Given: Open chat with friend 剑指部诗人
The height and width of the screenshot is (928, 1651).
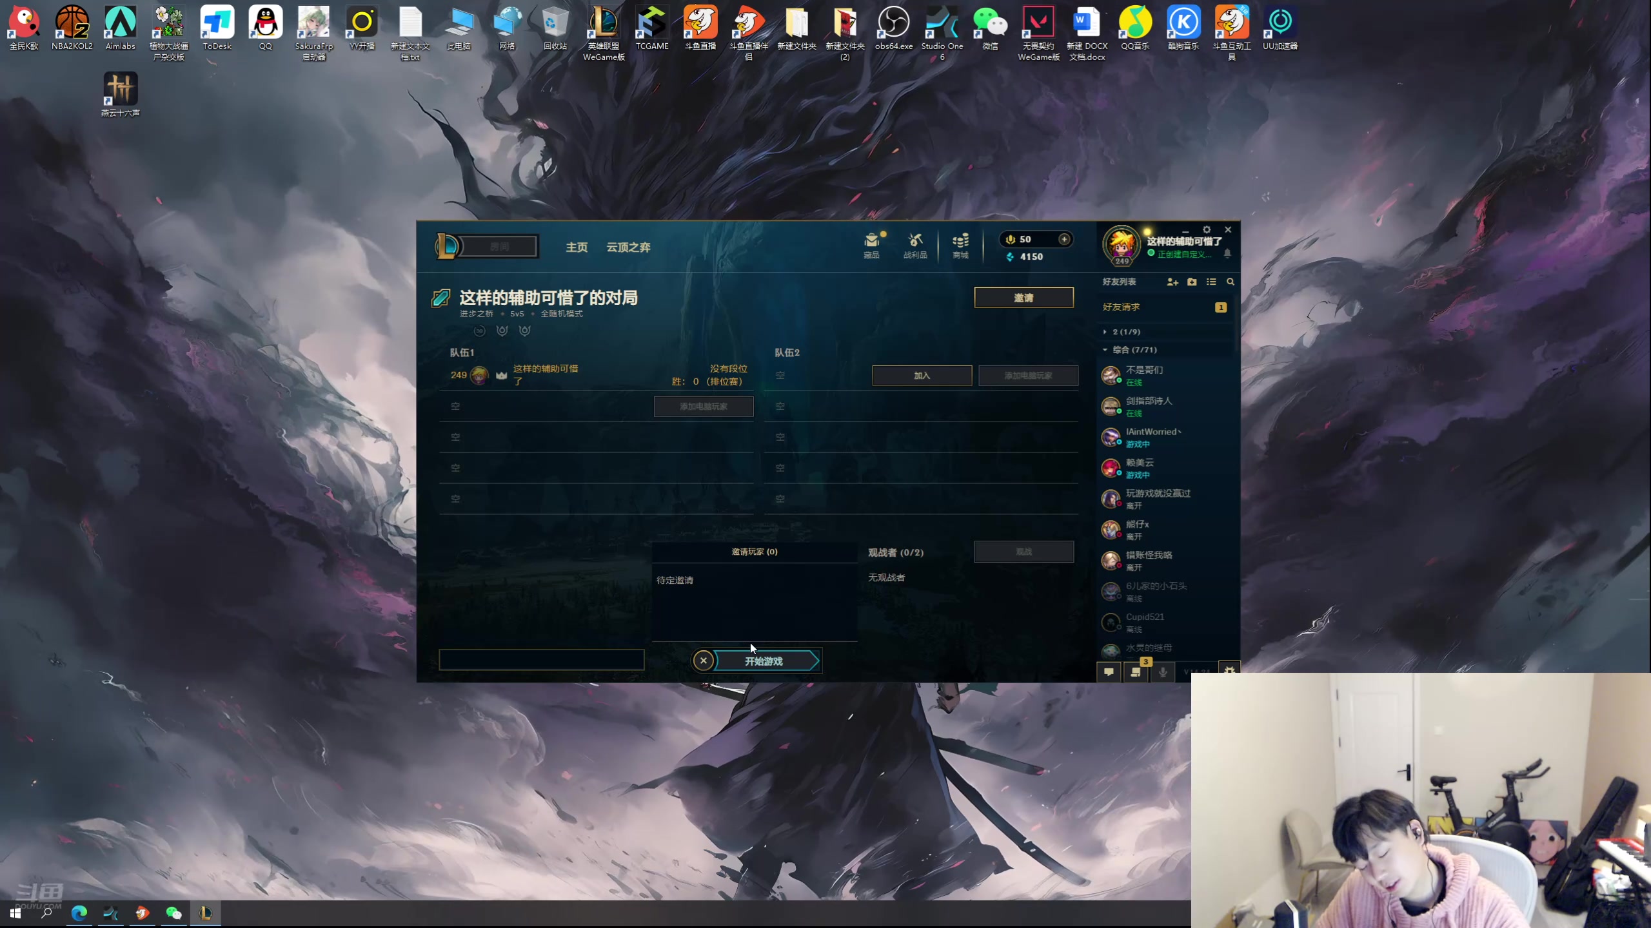Looking at the screenshot, I should point(1166,407).
